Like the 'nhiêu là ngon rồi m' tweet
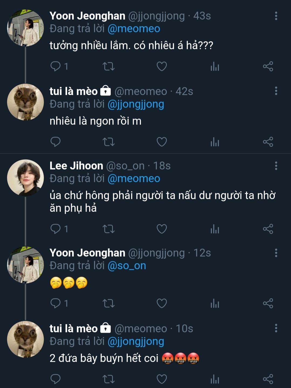 tap(162, 142)
